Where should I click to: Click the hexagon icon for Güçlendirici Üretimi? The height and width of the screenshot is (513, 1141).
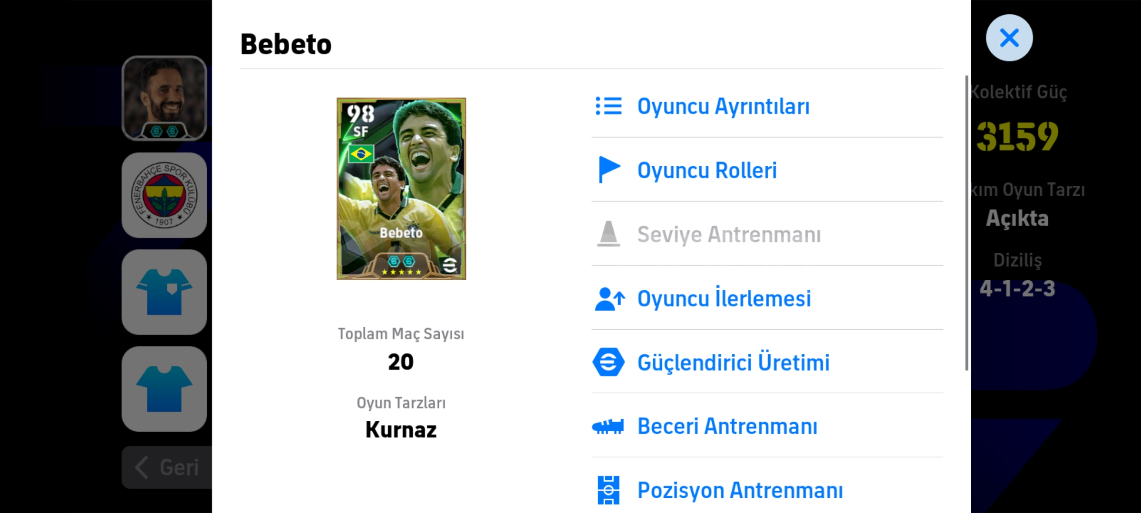609,362
